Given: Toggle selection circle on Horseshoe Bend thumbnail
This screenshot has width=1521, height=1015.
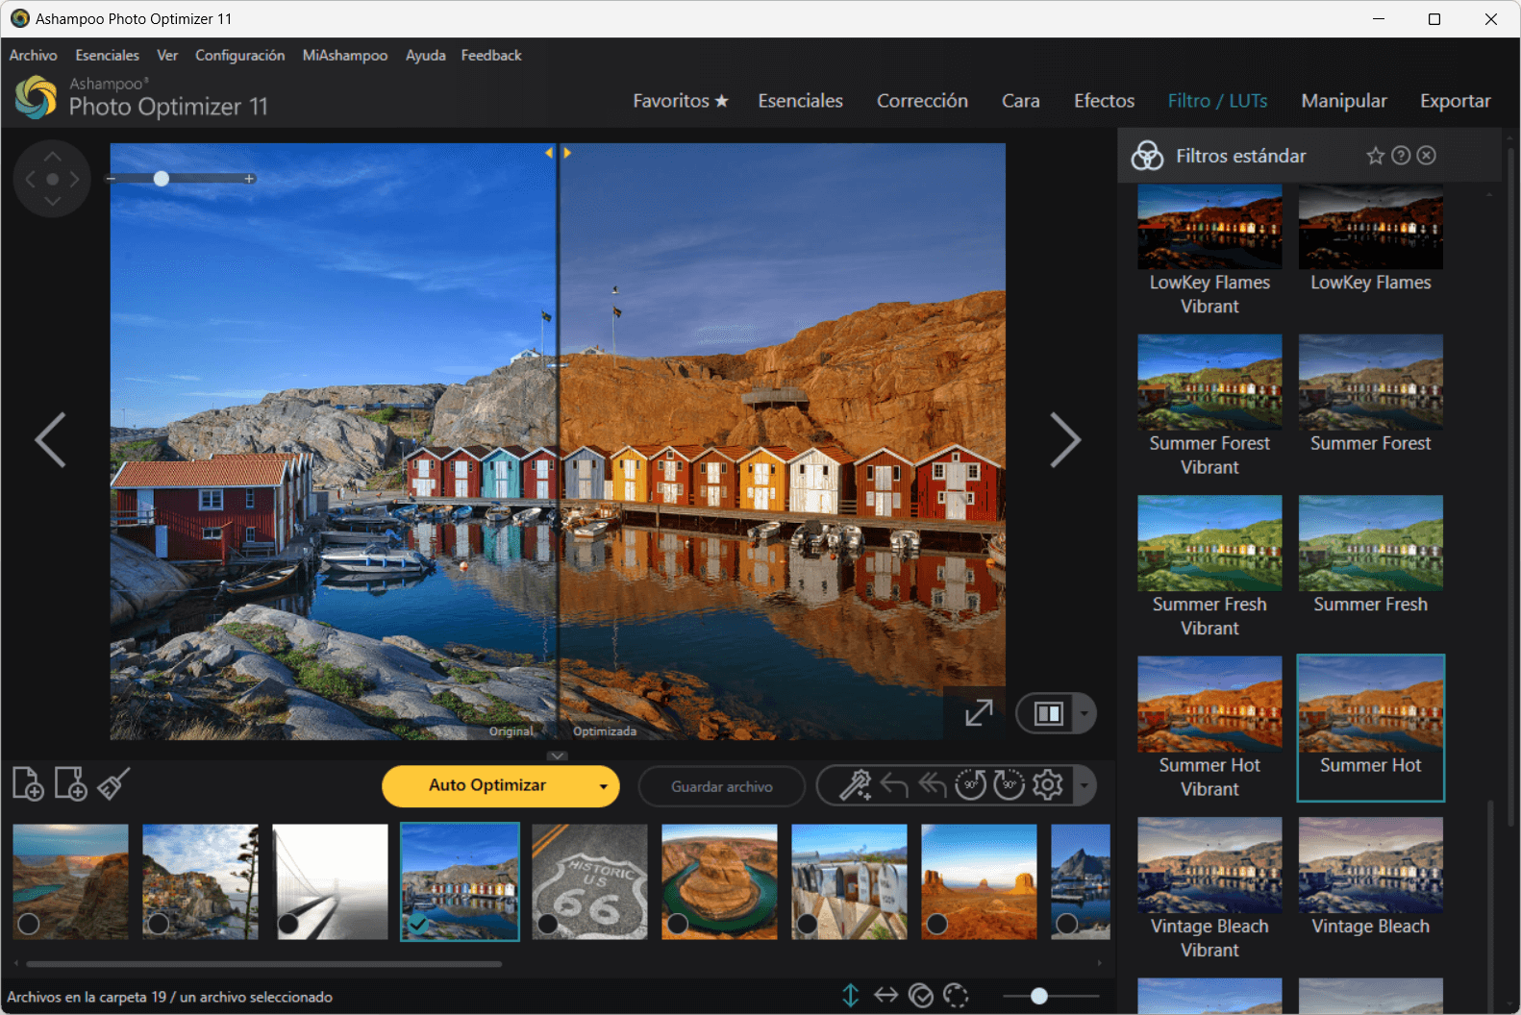Looking at the screenshot, I should [x=678, y=924].
